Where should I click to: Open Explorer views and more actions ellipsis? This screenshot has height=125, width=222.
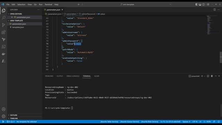coord(39,10)
